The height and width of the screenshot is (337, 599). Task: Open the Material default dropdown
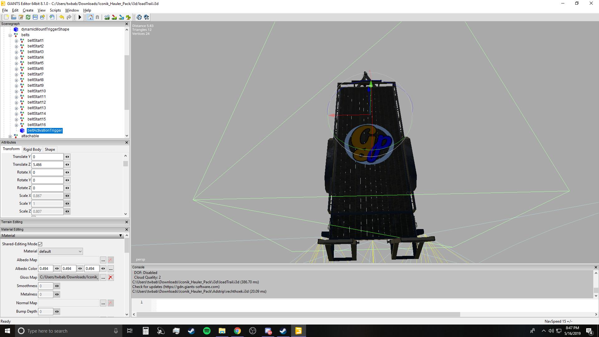pyautogui.click(x=61, y=251)
